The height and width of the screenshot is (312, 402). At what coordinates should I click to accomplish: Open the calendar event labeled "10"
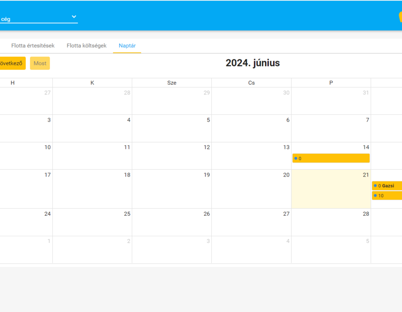tap(387, 196)
